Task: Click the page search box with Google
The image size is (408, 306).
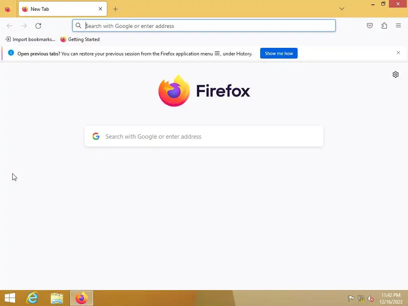Action: click(204, 137)
